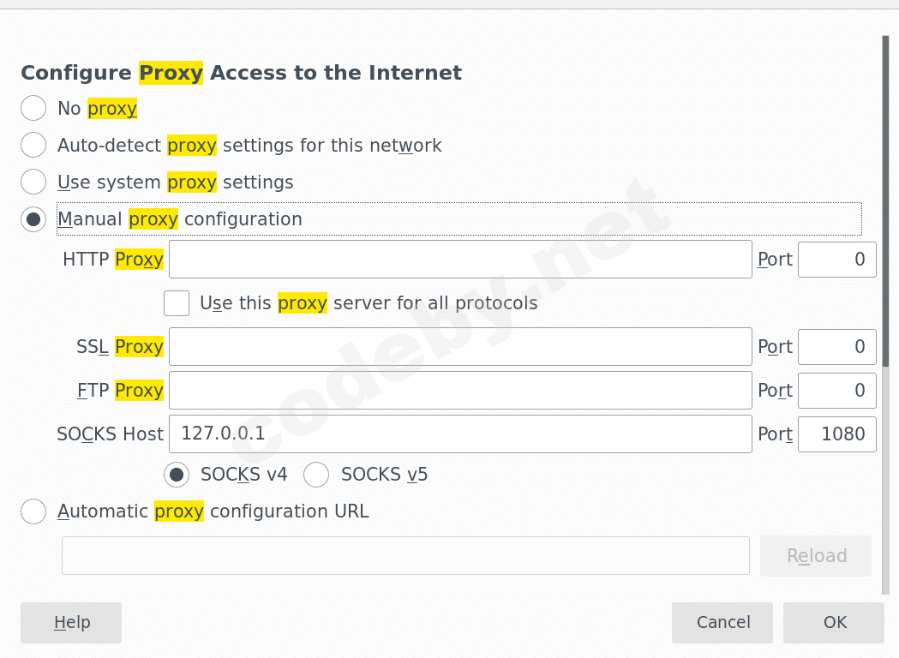
Task: Enable Use this proxy server for all protocols
Action: point(177,303)
